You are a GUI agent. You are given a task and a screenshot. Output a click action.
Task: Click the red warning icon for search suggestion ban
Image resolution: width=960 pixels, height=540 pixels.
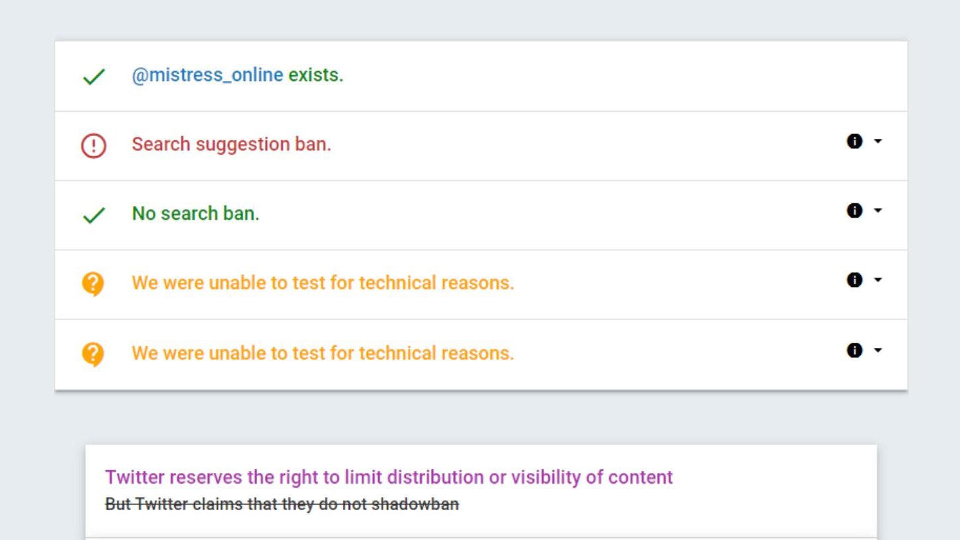[x=94, y=146]
